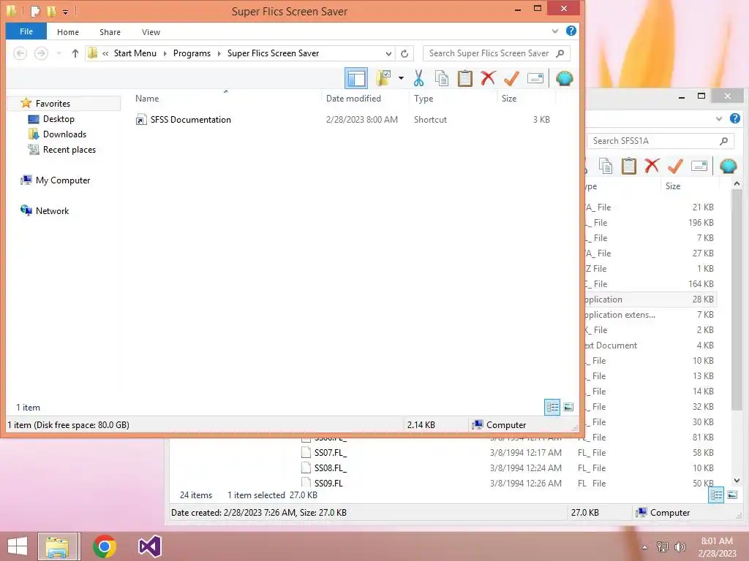Select Desktop under Favorites

[59, 119]
